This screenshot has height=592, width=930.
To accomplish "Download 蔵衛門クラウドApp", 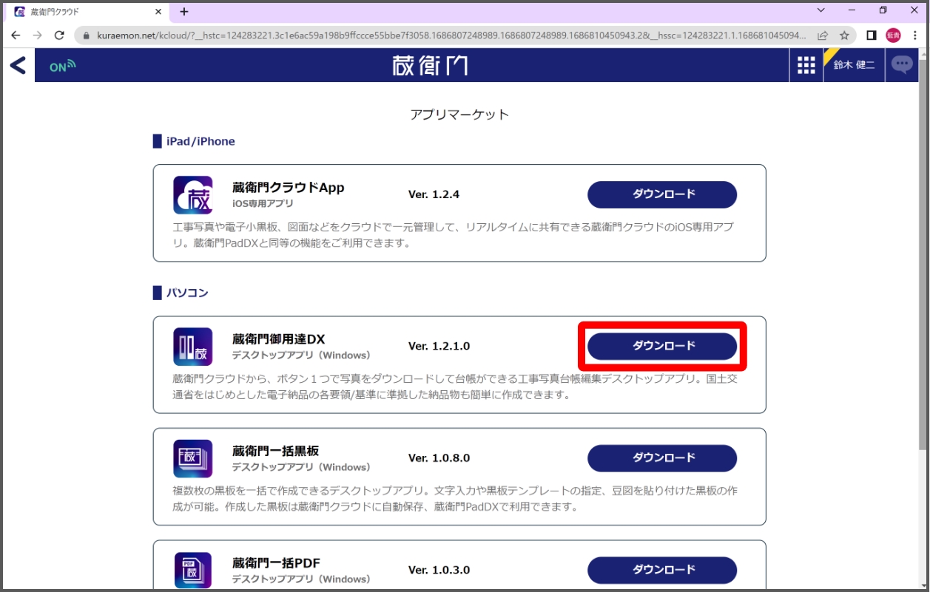I will (x=662, y=194).
